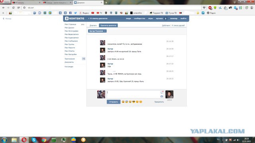Close the Диалоги browser tab

pos(102,3)
